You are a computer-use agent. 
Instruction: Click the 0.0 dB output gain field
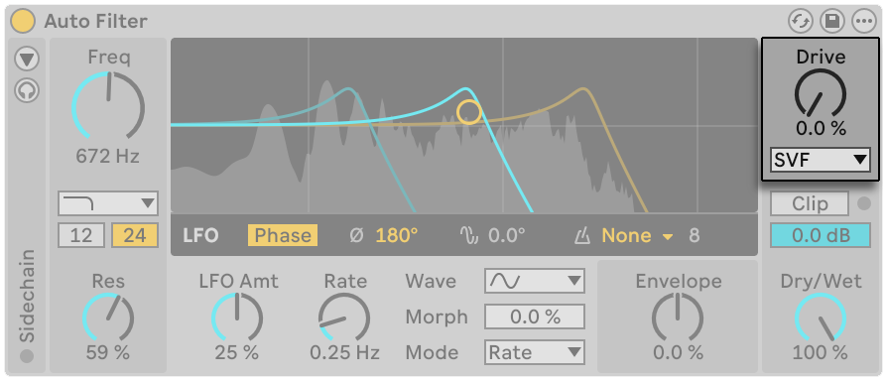[x=821, y=236]
